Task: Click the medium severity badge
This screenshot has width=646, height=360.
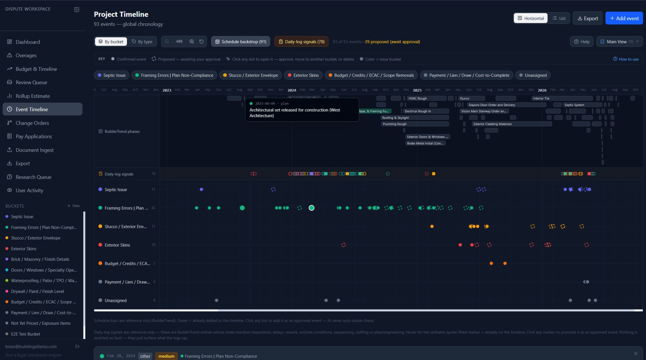Action: [x=166, y=356]
